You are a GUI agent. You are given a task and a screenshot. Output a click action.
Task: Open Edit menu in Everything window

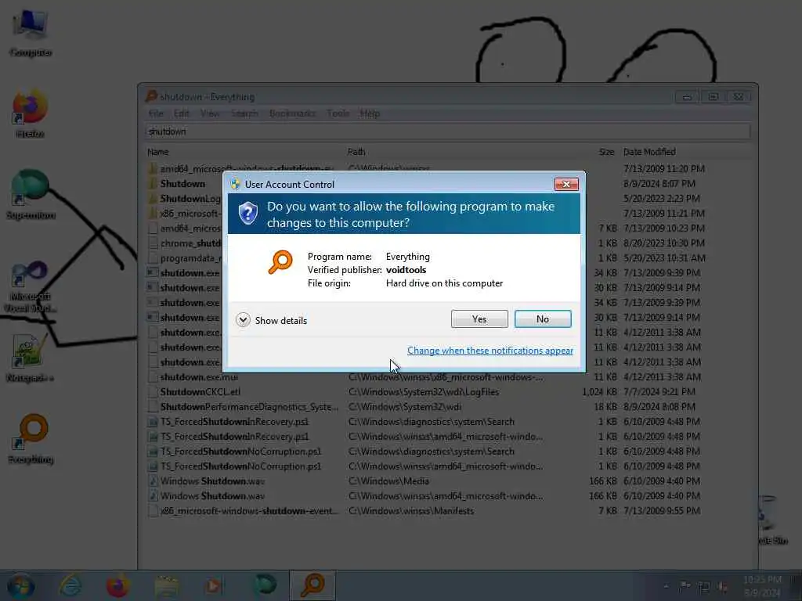(181, 113)
